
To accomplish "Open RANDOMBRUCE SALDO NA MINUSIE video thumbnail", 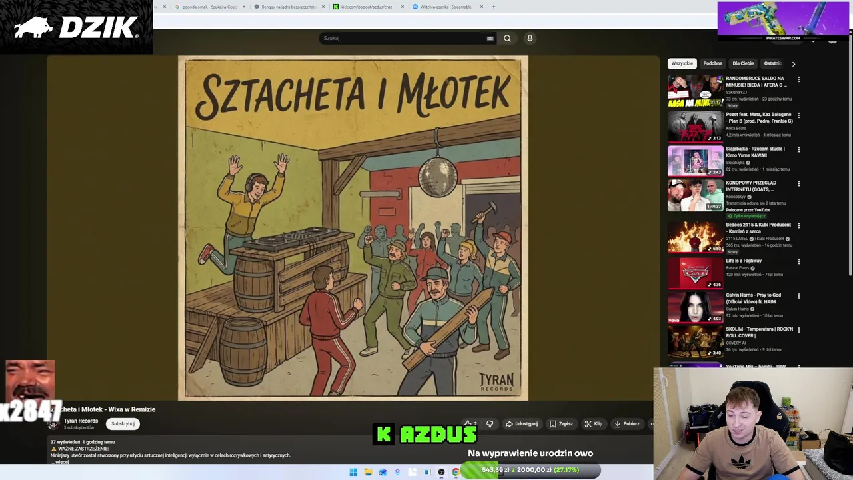I will (695, 91).
